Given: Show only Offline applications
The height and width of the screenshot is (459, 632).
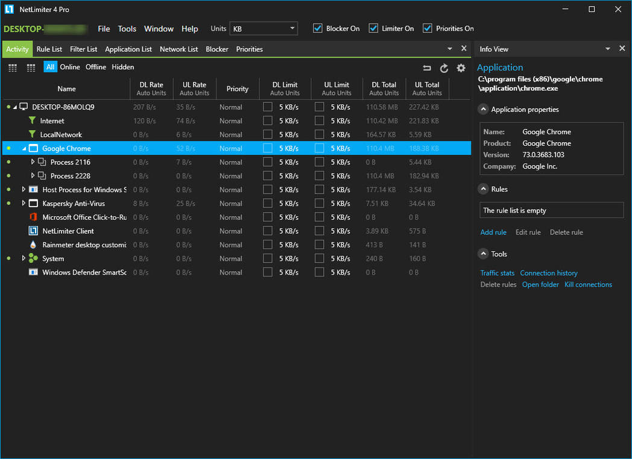Looking at the screenshot, I should [x=95, y=67].
